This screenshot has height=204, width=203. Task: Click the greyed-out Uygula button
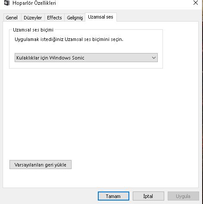[x=183, y=196]
